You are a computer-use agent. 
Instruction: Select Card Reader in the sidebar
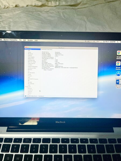(31, 57)
